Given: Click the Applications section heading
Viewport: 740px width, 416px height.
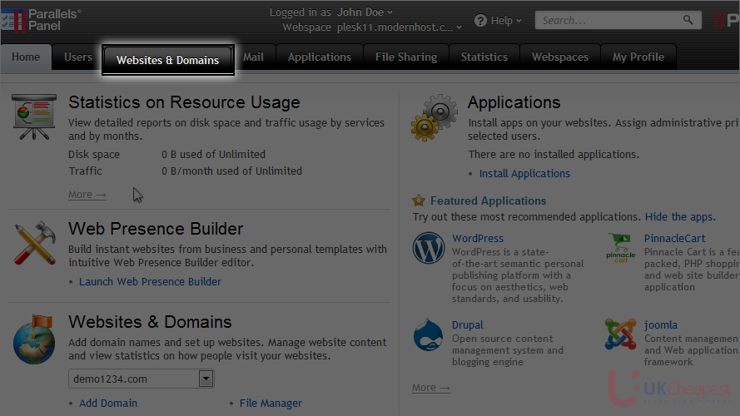Looking at the screenshot, I should 514,102.
